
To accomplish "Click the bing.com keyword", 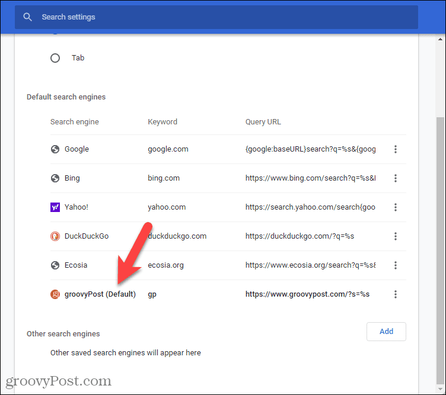I will pyautogui.click(x=164, y=178).
